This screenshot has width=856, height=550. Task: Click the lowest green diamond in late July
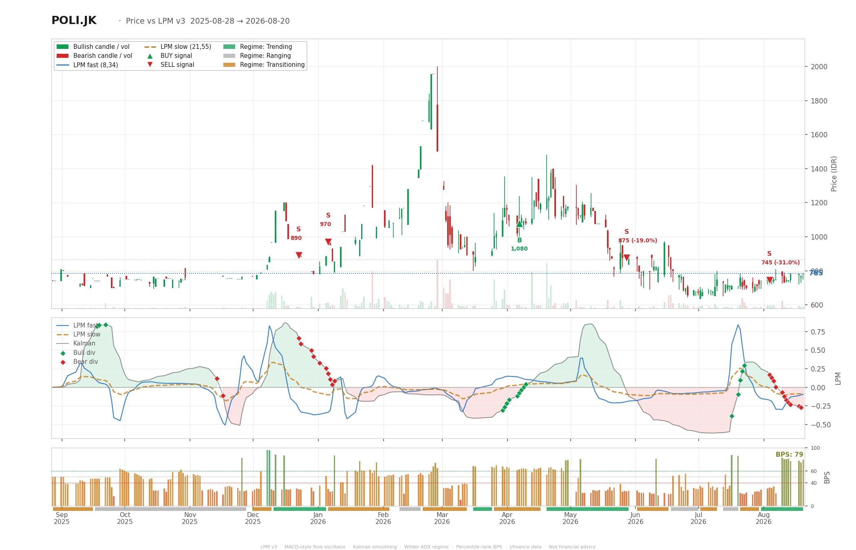point(732,416)
